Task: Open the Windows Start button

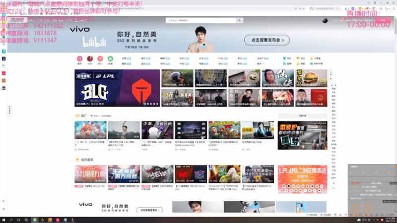Action: pyautogui.click(x=3, y=220)
